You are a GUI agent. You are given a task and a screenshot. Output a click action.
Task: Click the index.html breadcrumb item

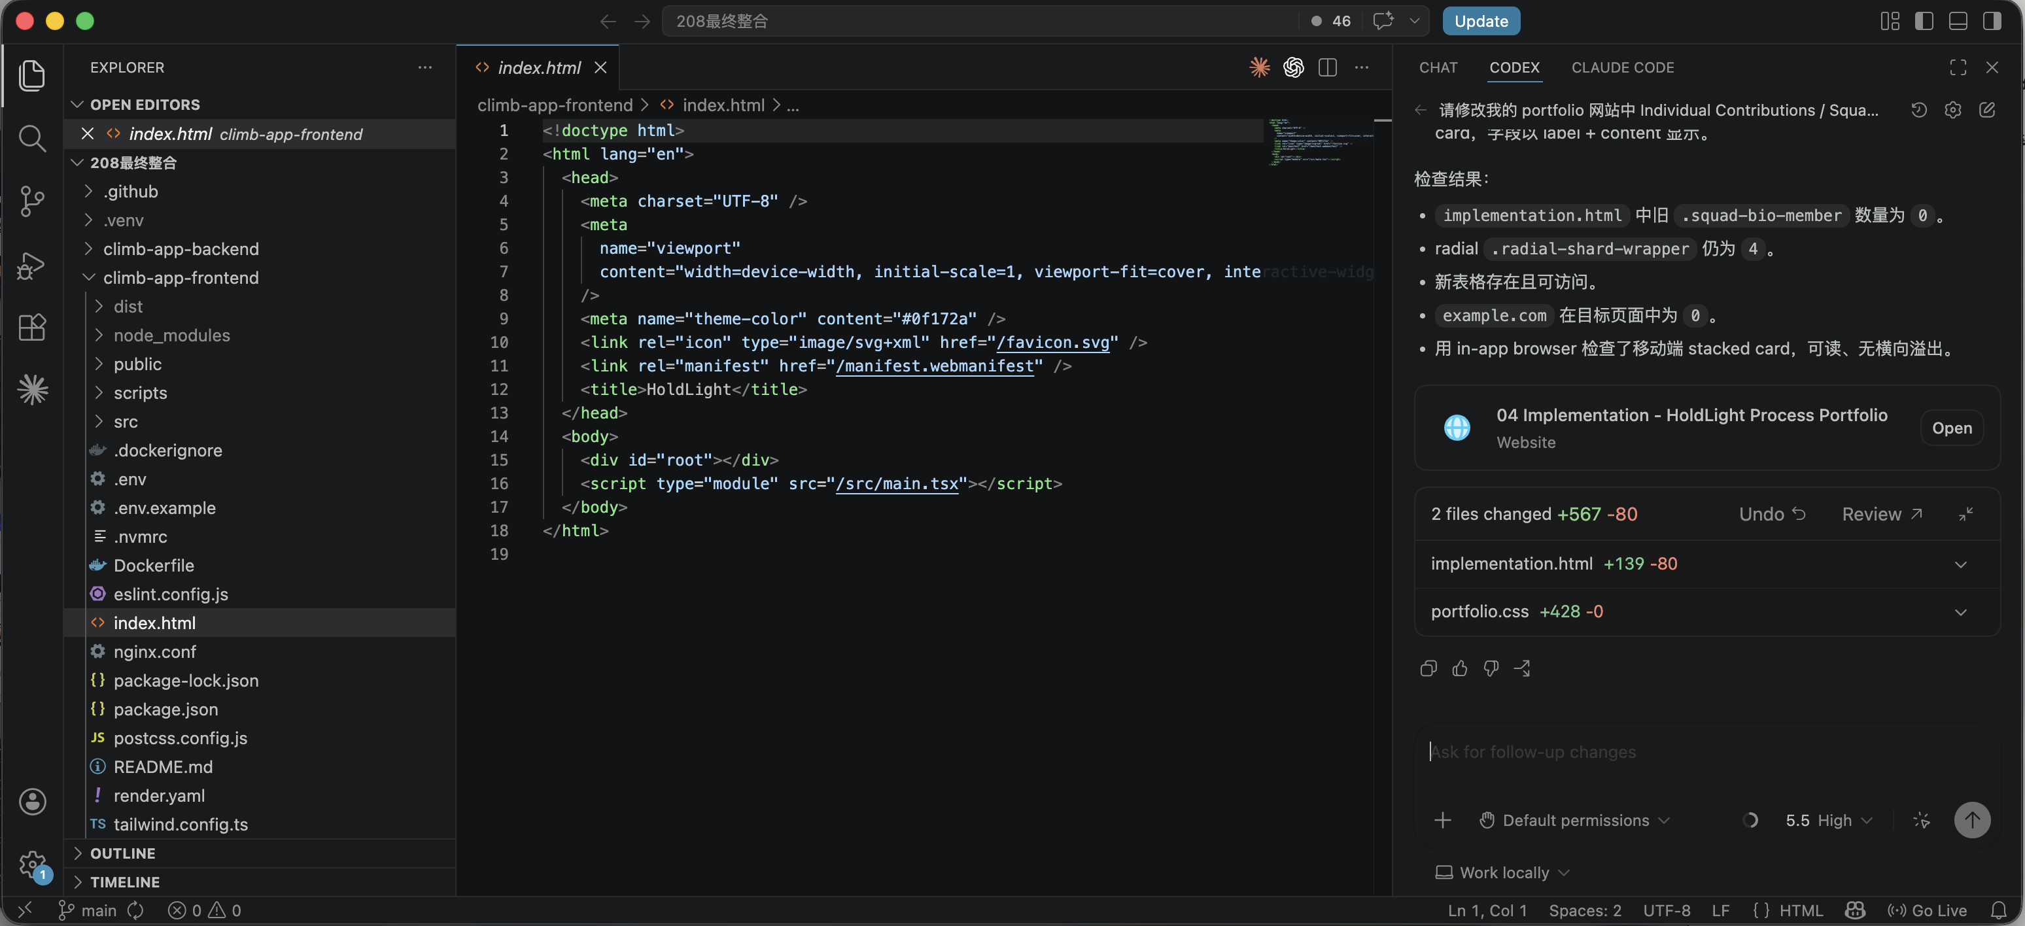pyautogui.click(x=723, y=105)
